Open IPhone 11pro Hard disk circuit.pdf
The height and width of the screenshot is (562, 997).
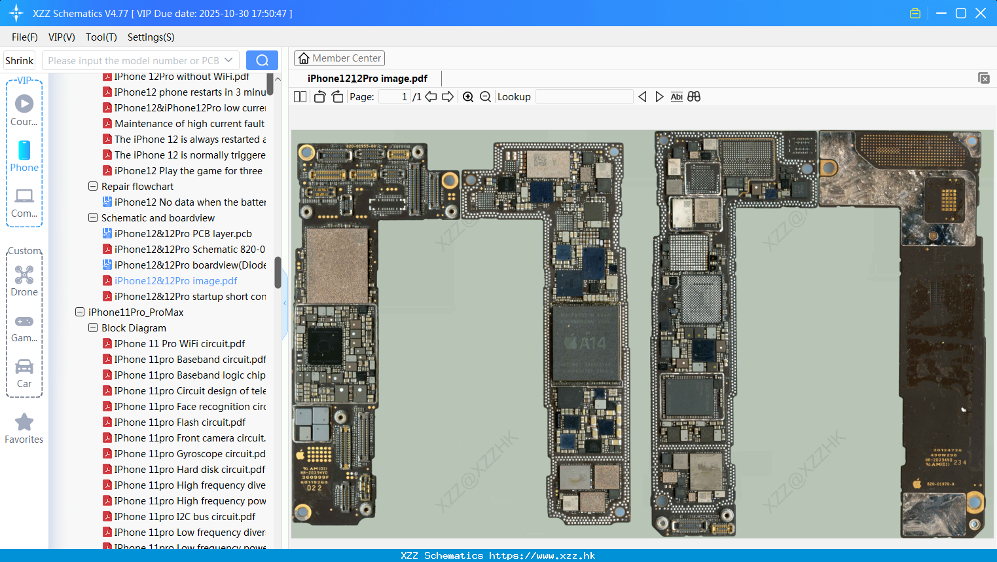tap(189, 470)
